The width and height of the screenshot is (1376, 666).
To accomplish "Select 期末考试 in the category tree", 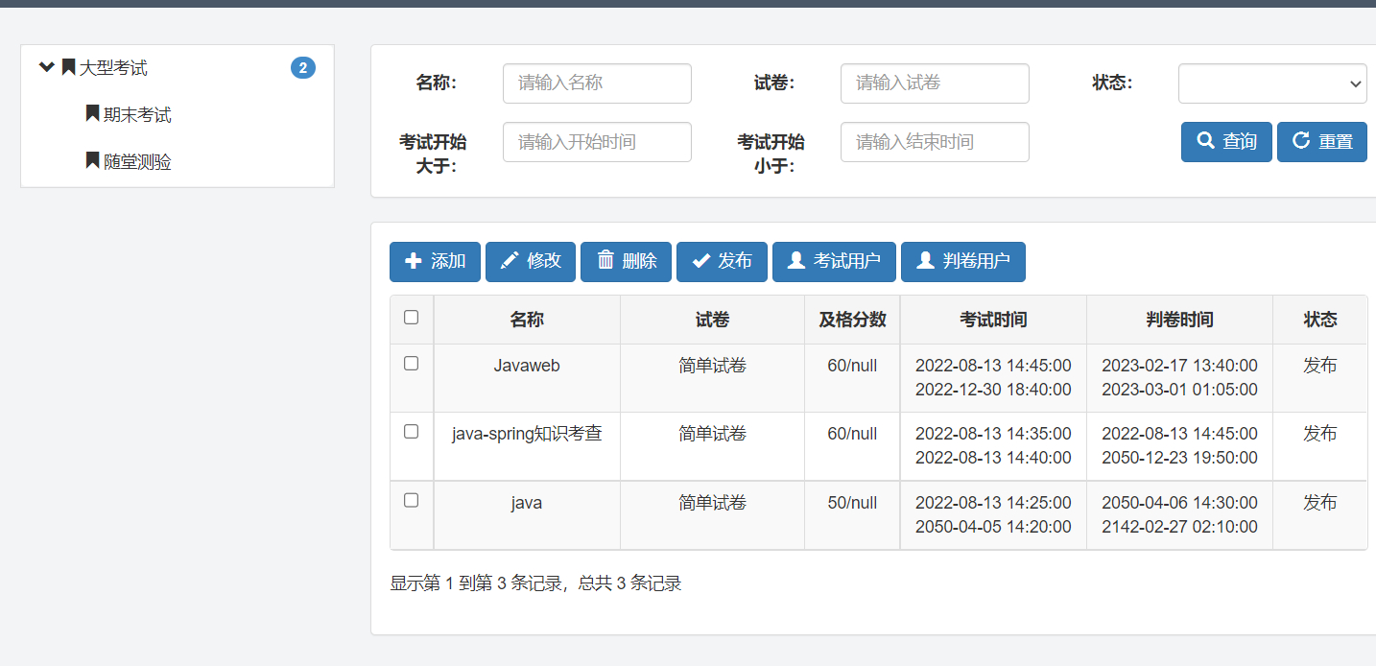I will click(x=136, y=115).
